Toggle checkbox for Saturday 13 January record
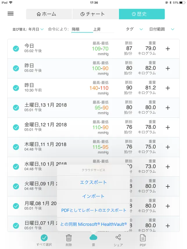The image size is (187, 249). [x=16, y=108]
